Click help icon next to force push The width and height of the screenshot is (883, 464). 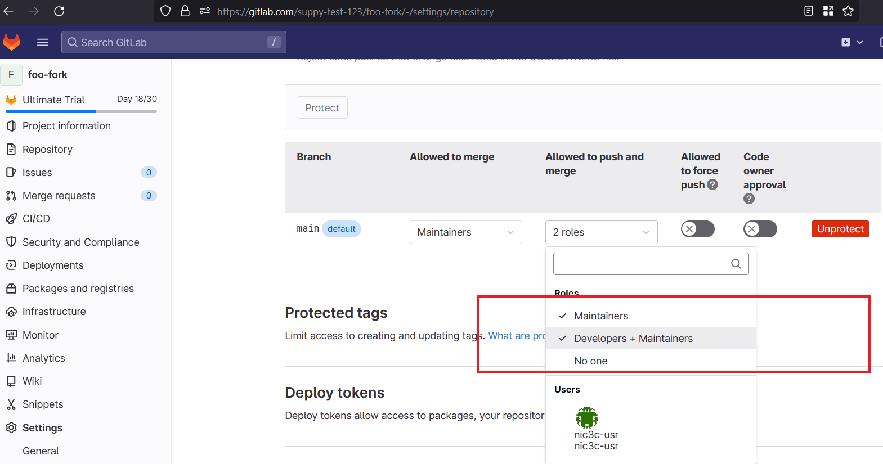pos(712,184)
